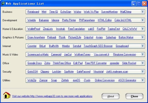Open the WolframTones link
Screen dimensions: 148x103
82,54
